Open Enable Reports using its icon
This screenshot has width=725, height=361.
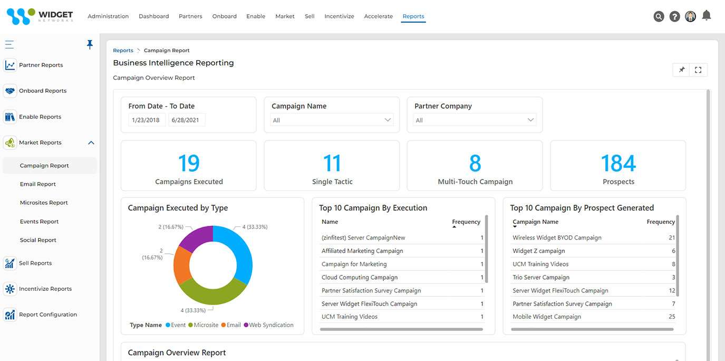pyautogui.click(x=10, y=116)
